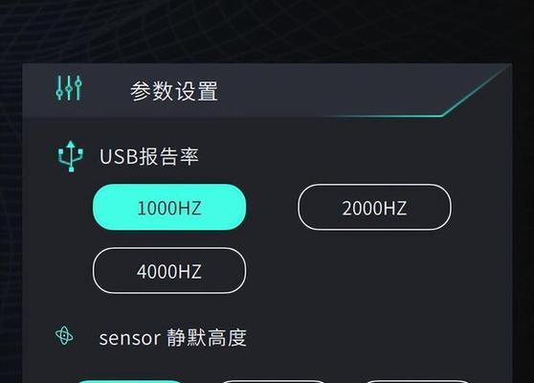Click the 4000HZ outlined pill border
Viewport: 534px width, 383px height.
(169, 248)
